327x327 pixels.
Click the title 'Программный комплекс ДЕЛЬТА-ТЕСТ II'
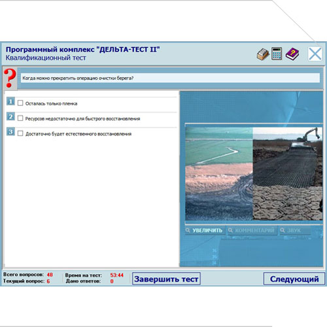tap(82, 50)
